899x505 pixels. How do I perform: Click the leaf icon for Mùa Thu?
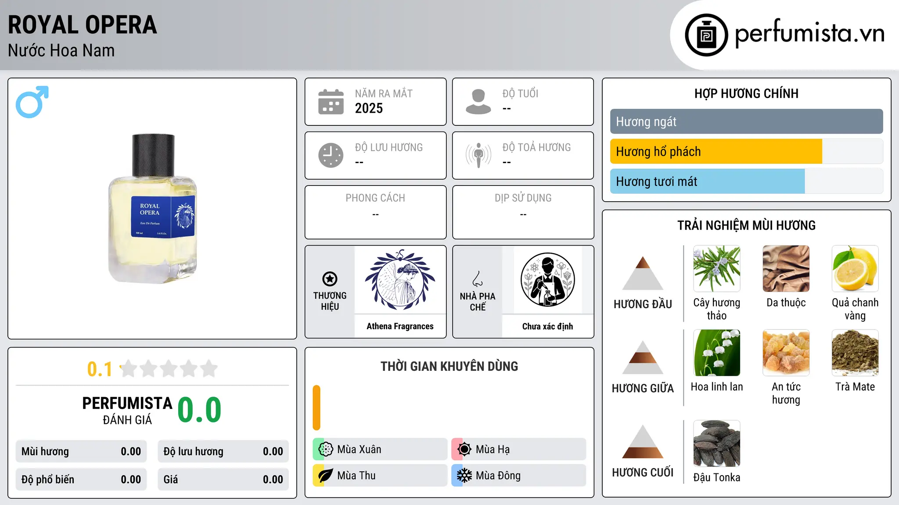(x=326, y=476)
